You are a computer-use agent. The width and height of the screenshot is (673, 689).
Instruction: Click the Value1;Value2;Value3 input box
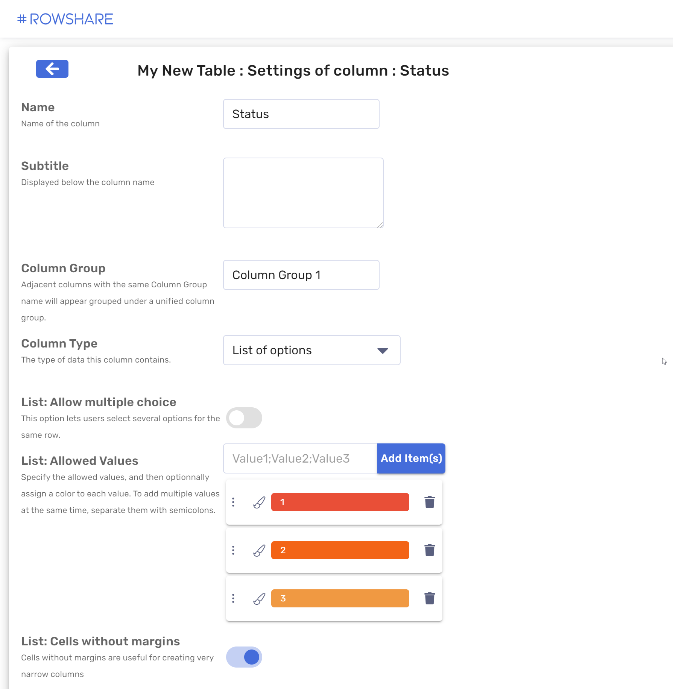pos(301,458)
